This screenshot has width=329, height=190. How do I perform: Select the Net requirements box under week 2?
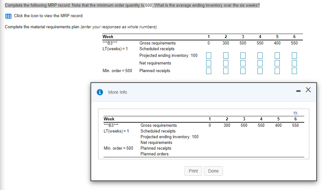(x=226, y=63)
